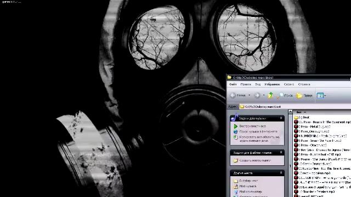
Task: Open the Back button history dropdown arrow
Action: pyautogui.click(x=250, y=95)
